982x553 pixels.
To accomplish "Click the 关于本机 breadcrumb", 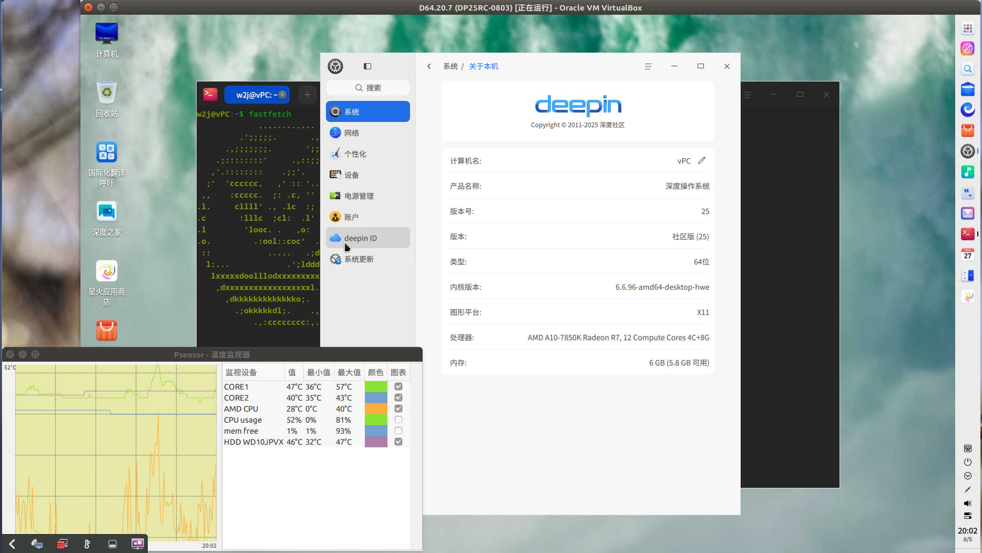I will click(x=484, y=66).
